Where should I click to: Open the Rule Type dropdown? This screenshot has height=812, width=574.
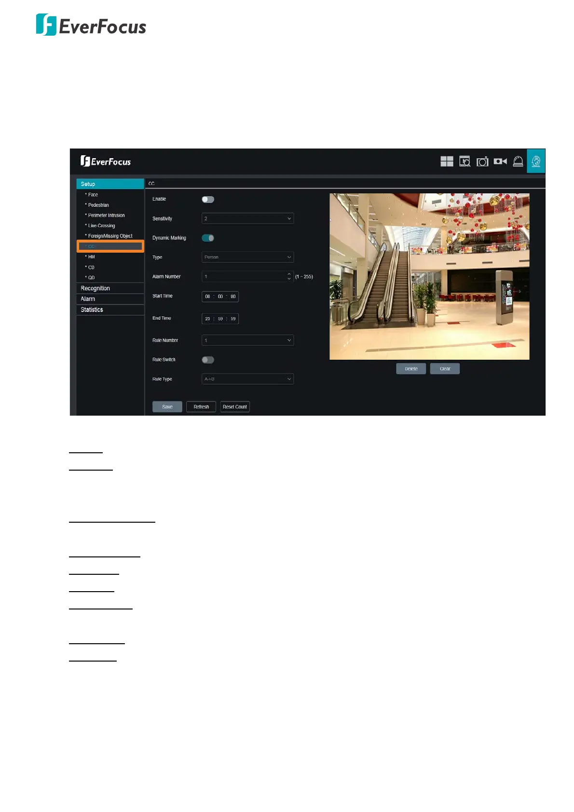click(247, 379)
